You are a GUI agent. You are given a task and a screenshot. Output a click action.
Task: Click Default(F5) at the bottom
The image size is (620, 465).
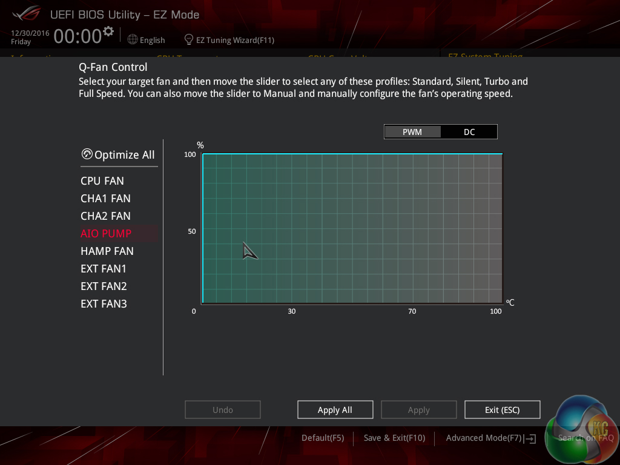[x=323, y=438]
